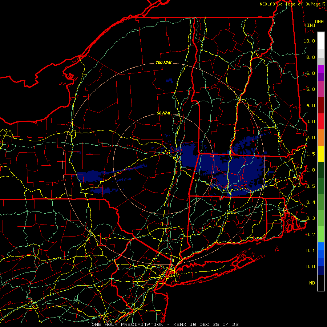The width and height of the screenshot is (327, 327).
Task: Click the OHA product label
Action: pos(319,22)
